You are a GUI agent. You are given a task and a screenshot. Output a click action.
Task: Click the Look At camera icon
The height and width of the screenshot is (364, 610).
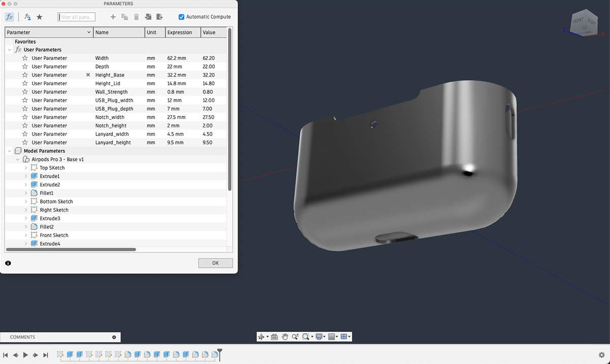(x=274, y=337)
